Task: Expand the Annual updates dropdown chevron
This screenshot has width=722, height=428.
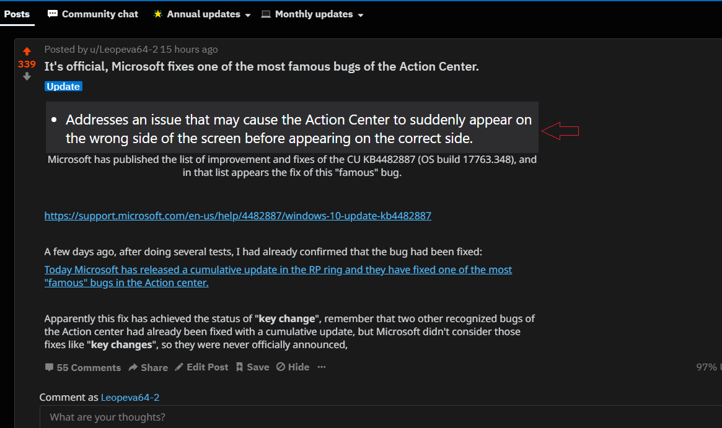Action: click(248, 14)
